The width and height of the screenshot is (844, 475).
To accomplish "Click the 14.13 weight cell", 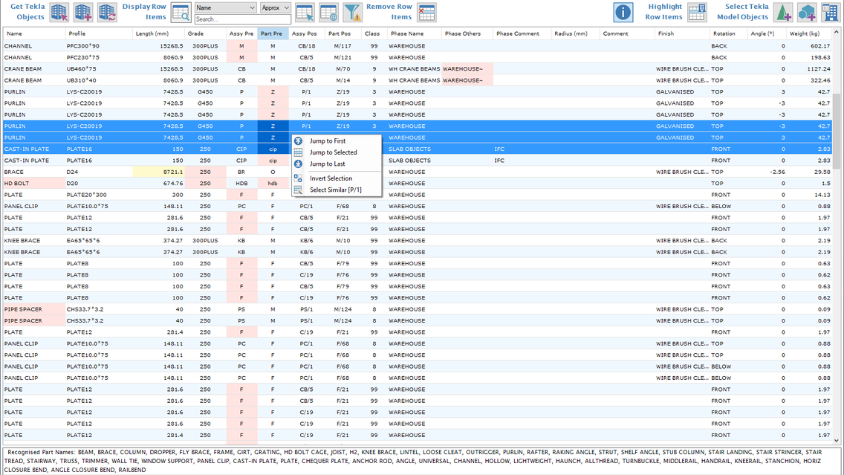I will coord(809,195).
